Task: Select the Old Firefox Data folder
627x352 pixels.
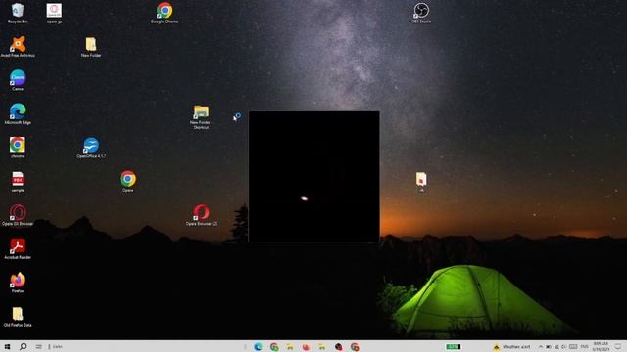Action: [18, 317]
